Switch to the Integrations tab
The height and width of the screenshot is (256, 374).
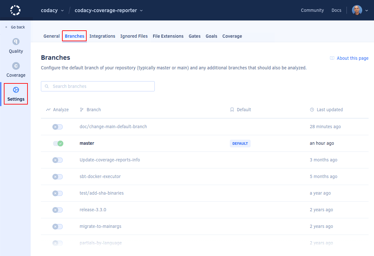pos(102,36)
